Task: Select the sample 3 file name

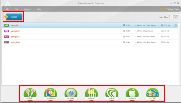Action: [15, 37]
